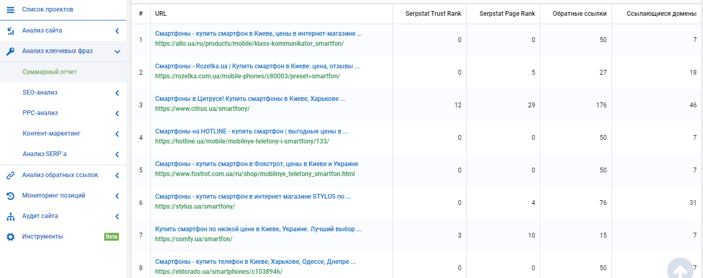Open Мониторинг позиций menu label

(x=54, y=195)
